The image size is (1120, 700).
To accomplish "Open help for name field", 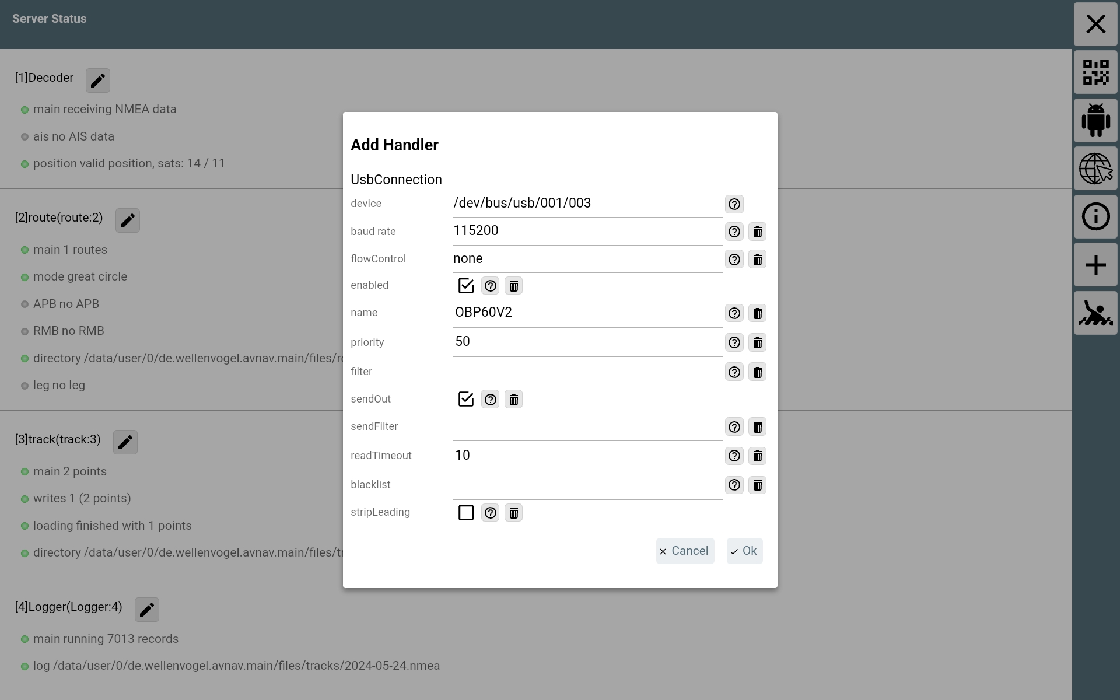I will click(734, 313).
